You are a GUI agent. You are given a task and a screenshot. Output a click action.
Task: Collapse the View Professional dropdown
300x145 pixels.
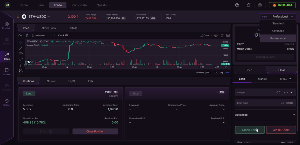[x=278, y=17]
